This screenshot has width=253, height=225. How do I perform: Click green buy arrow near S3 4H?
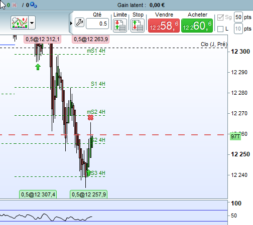[x=88, y=172]
